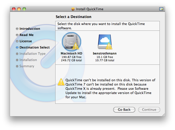Click the 'Select a Destination' heading
175x130 pixels.
point(73,17)
